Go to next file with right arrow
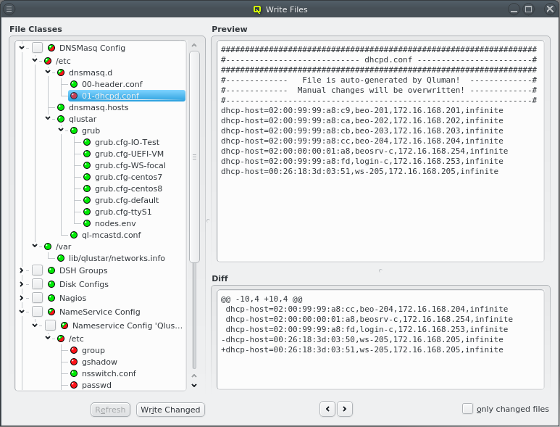The height and width of the screenshot is (427, 560). [x=344, y=409]
